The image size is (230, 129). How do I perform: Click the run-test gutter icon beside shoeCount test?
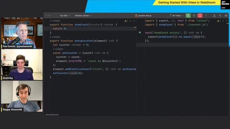point(140,33)
